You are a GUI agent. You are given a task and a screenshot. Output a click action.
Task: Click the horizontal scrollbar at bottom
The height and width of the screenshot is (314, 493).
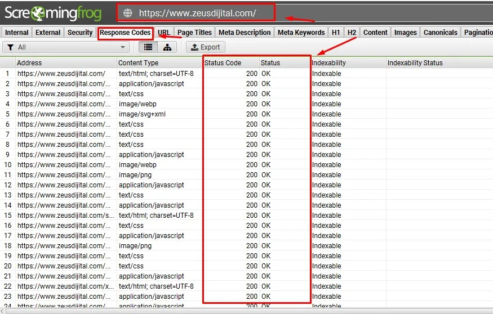tap(248, 311)
